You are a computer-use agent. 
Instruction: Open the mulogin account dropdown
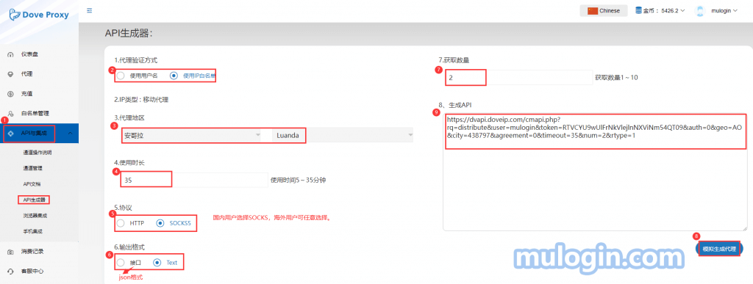coord(724,10)
